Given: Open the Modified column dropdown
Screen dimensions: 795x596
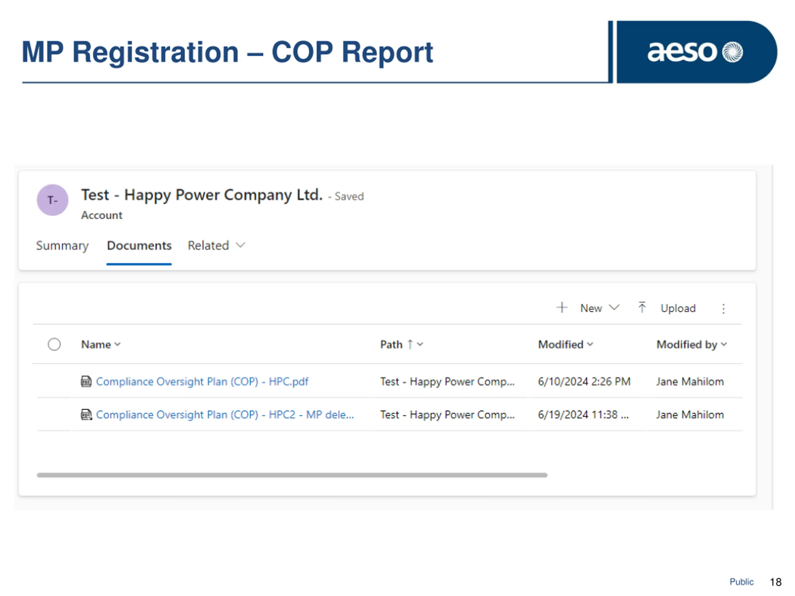Looking at the screenshot, I should pos(590,344).
